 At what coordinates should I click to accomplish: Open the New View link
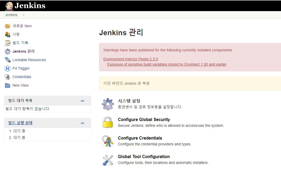pos(21,85)
